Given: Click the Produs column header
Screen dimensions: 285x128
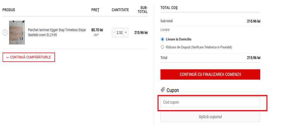Looking at the screenshot, I should click(x=9, y=10).
